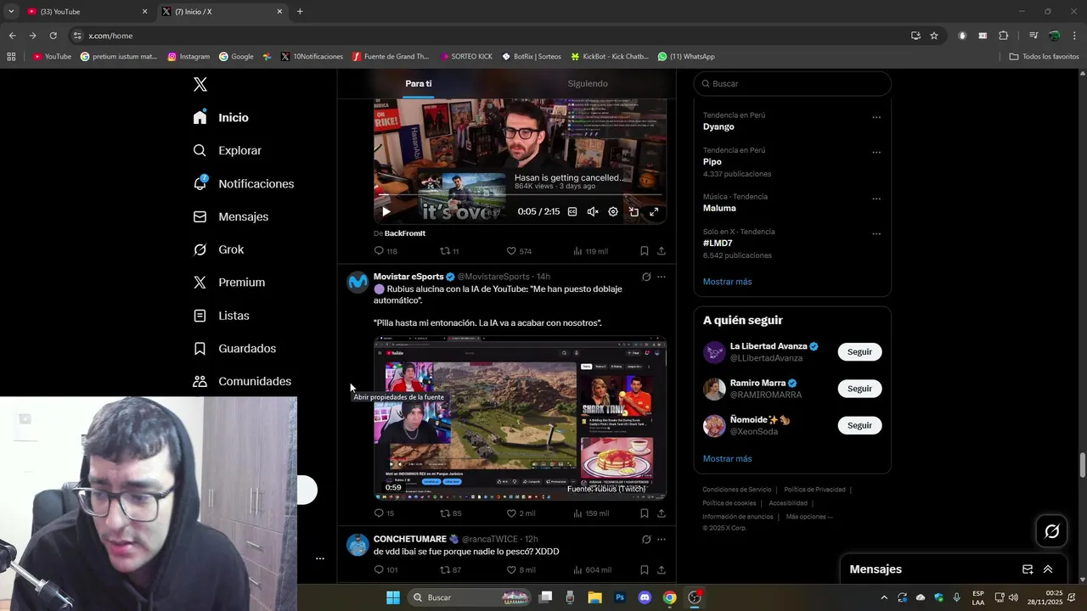Screen dimensions: 1087x611
Task: Share the BackFromIt video post
Action: pos(662,251)
